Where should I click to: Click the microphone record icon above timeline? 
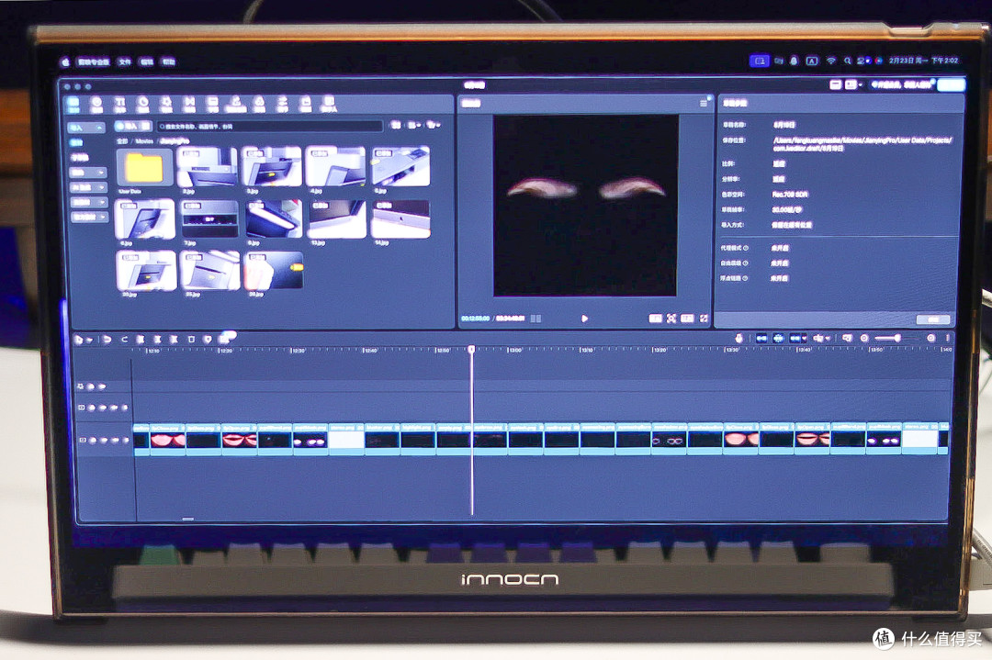pyautogui.click(x=738, y=338)
